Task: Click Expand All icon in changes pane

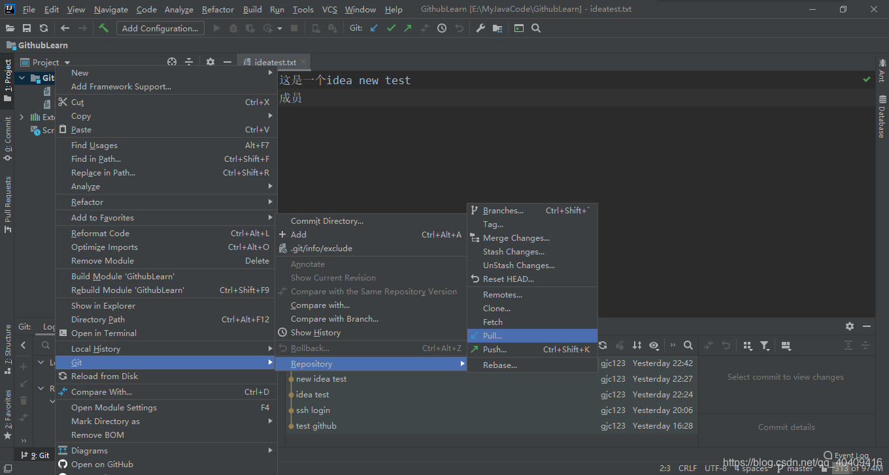Action: (848, 345)
